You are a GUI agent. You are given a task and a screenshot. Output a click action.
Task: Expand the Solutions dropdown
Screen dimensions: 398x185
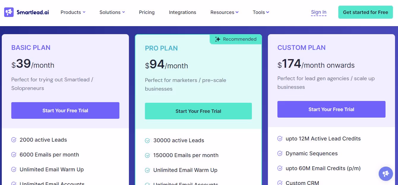coord(112,12)
